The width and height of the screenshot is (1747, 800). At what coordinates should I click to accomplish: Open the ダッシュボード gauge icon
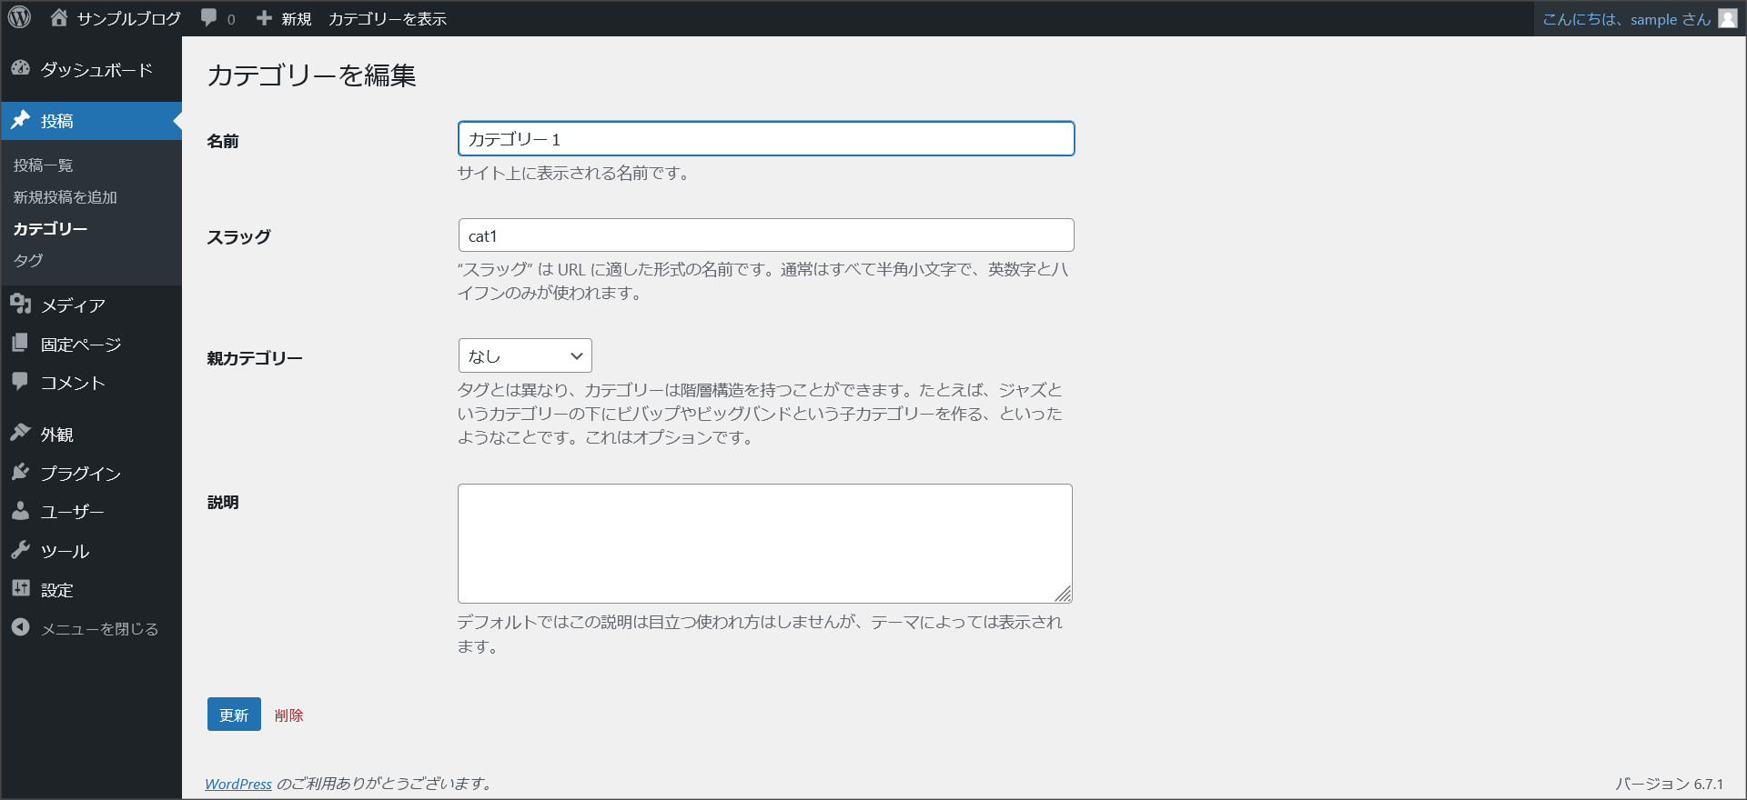coord(20,69)
